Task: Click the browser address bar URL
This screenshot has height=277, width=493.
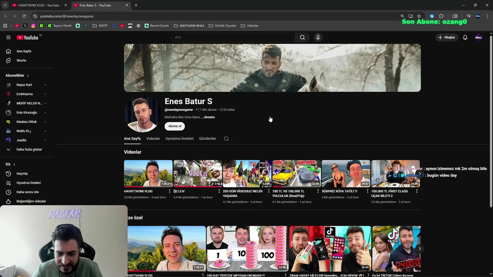Action: pos(67,16)
